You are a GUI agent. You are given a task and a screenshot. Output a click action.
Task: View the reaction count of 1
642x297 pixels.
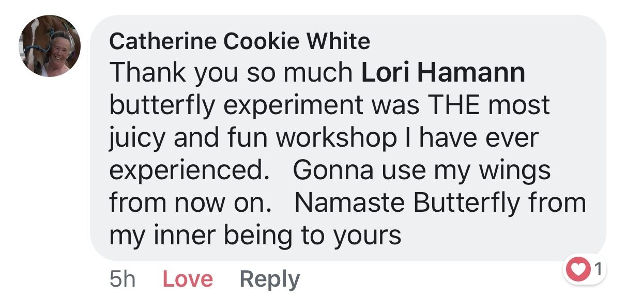coord(598,269)
